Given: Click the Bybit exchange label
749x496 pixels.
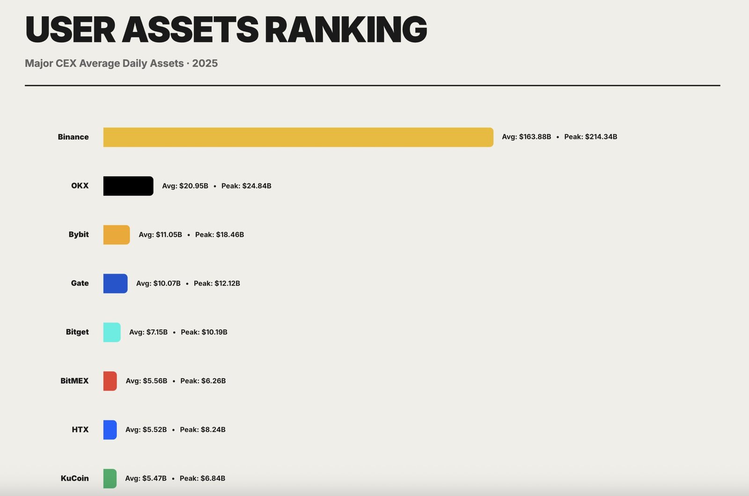Looking at the screenshot, I should tap(79, 234).
